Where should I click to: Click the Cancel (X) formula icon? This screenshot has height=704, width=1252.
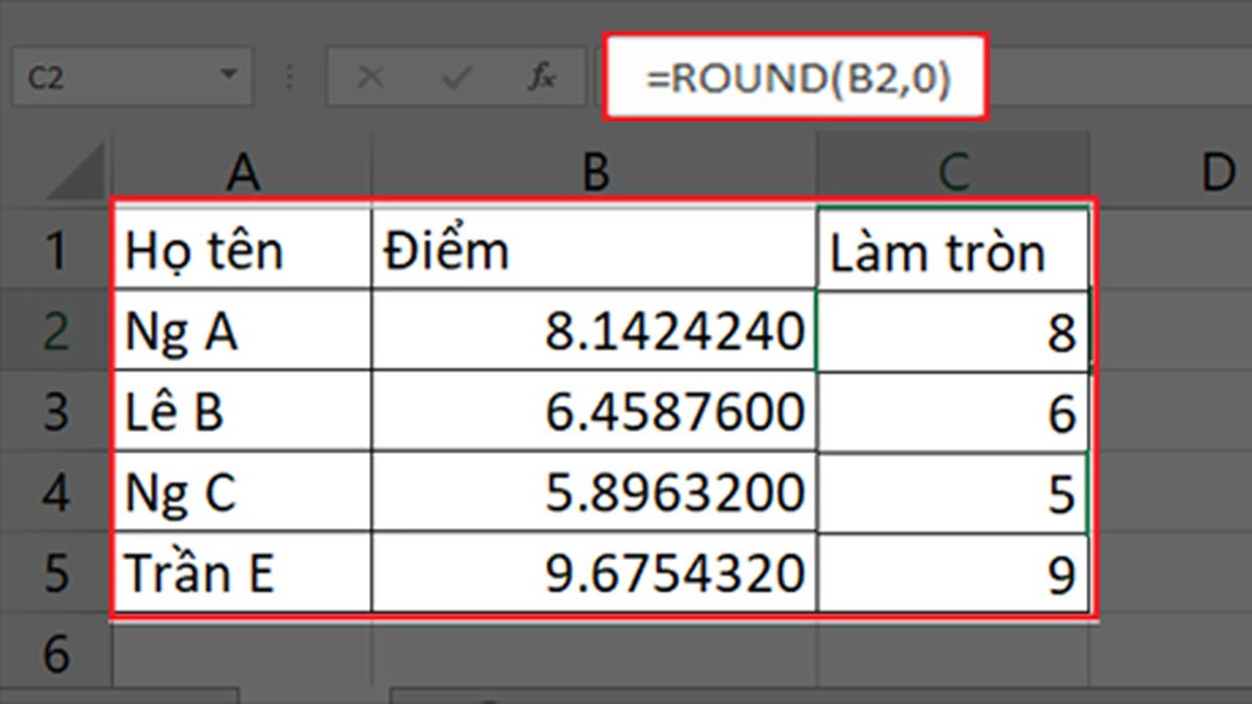(370, 78)
